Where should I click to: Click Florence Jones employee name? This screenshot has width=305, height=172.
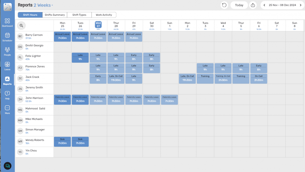click(35, 66)
